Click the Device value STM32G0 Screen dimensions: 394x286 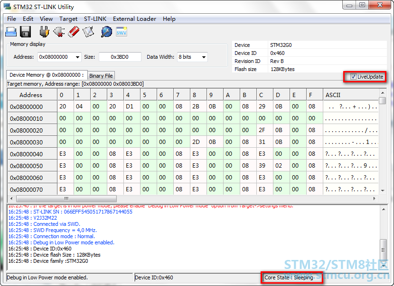click(x=281, y=45)
